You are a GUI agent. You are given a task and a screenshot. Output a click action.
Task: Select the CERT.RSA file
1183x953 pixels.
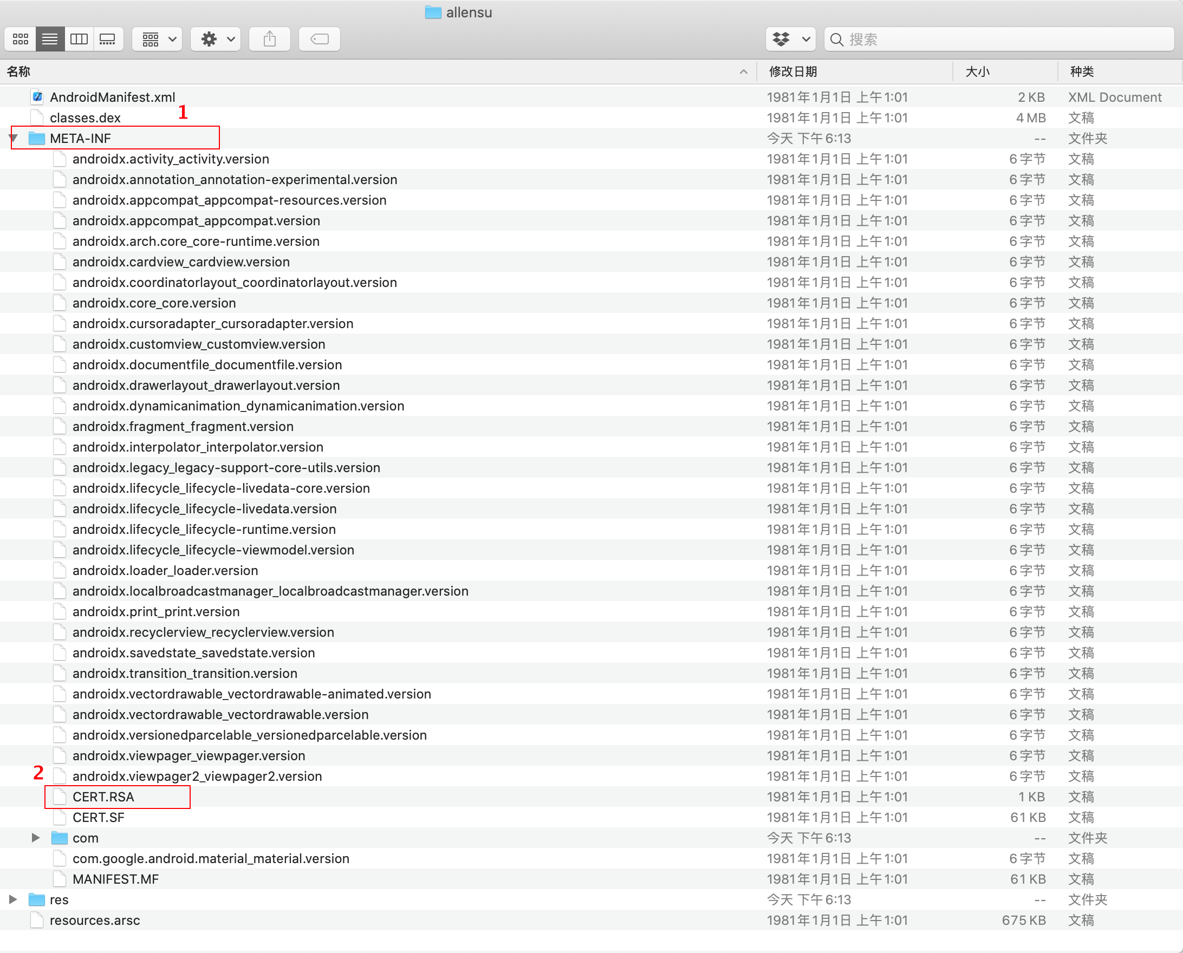click(x=103, y=797)
